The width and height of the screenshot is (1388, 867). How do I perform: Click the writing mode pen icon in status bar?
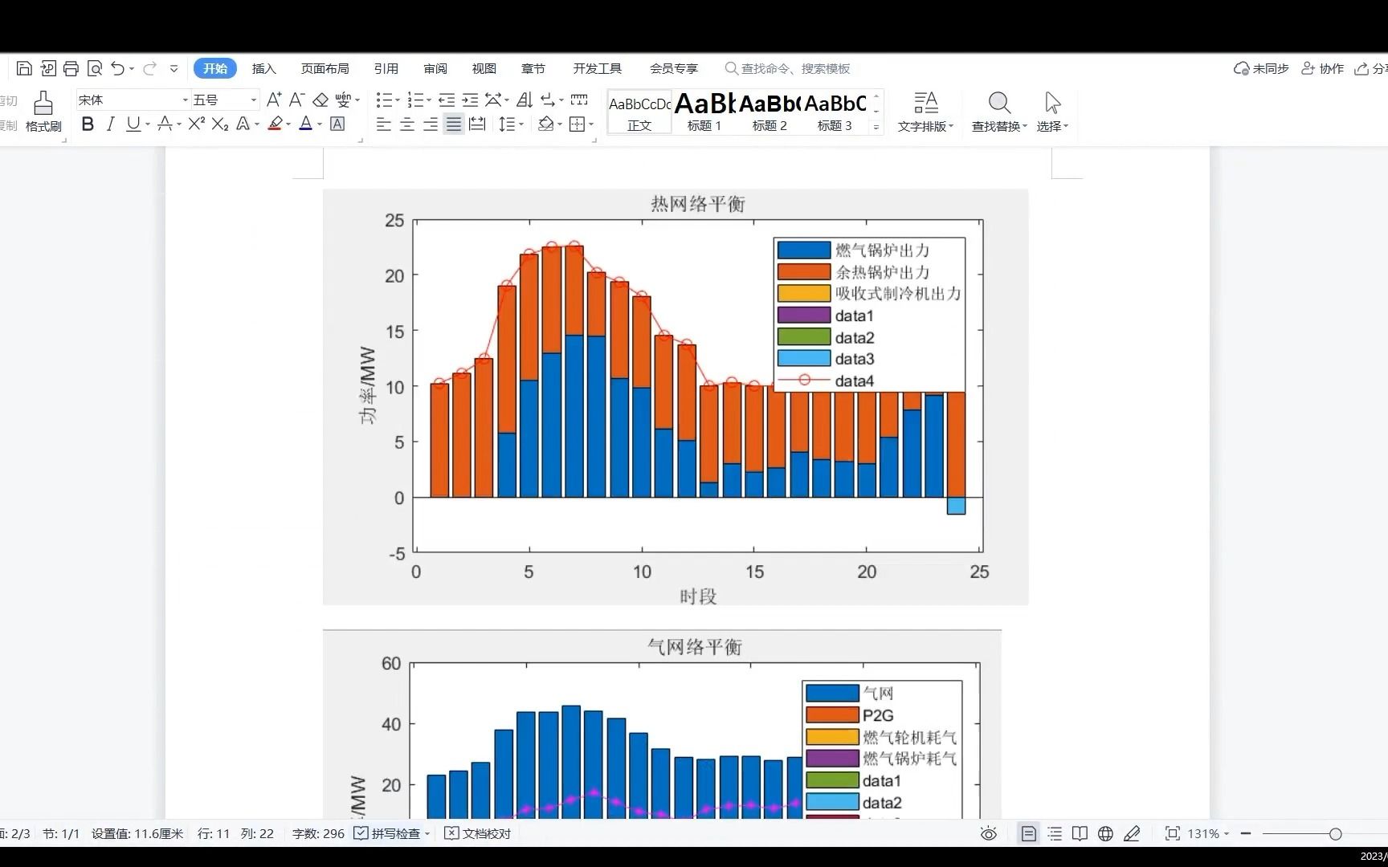pos(1132,833)
